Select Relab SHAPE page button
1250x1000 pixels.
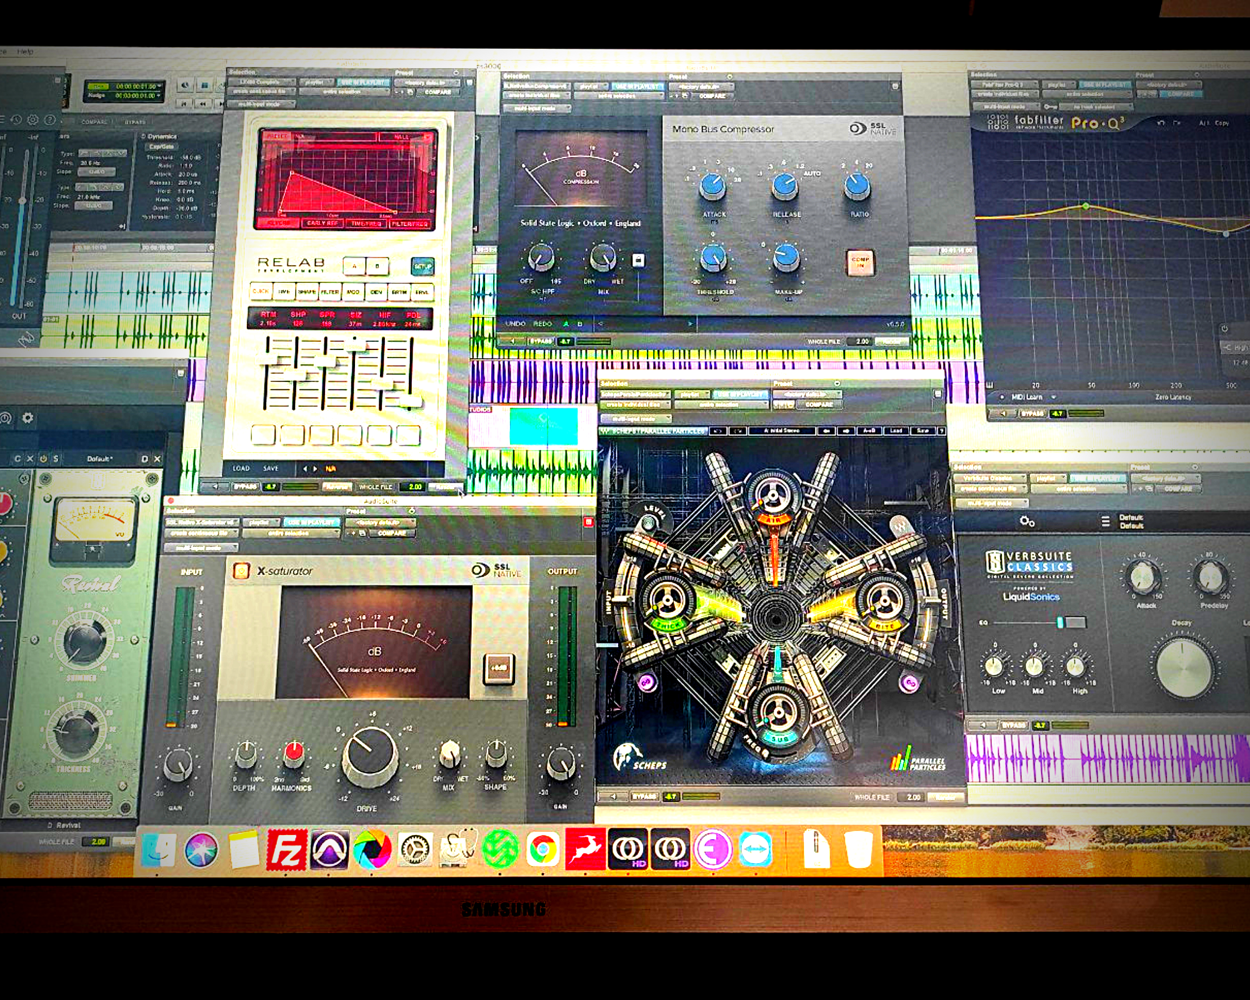307,292
